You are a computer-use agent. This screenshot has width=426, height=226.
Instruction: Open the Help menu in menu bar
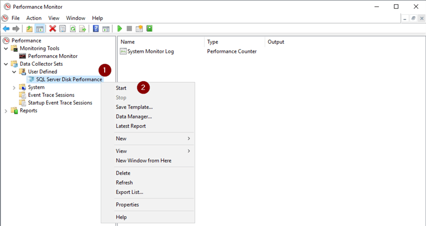[98, 18]
